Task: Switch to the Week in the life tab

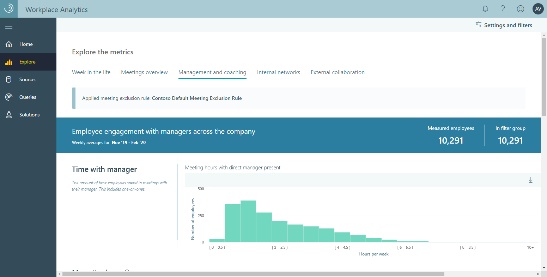Action: coord(91,72)
